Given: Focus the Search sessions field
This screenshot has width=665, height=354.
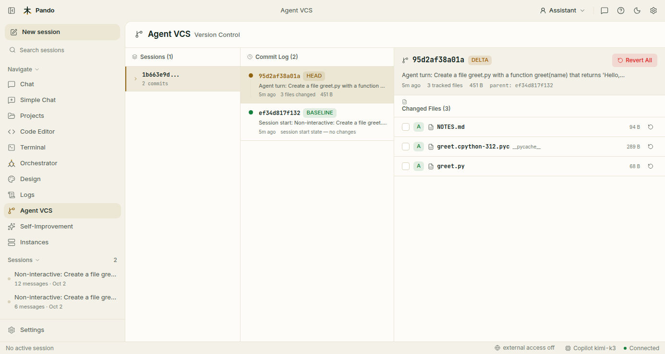Looking at the screenshot, I should coord(62,50).
